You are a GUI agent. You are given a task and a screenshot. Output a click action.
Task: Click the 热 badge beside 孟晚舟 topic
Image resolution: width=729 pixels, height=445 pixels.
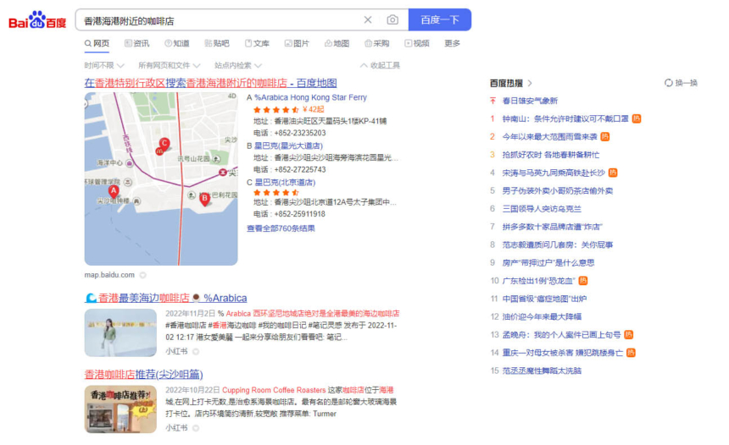coord(629,335)
